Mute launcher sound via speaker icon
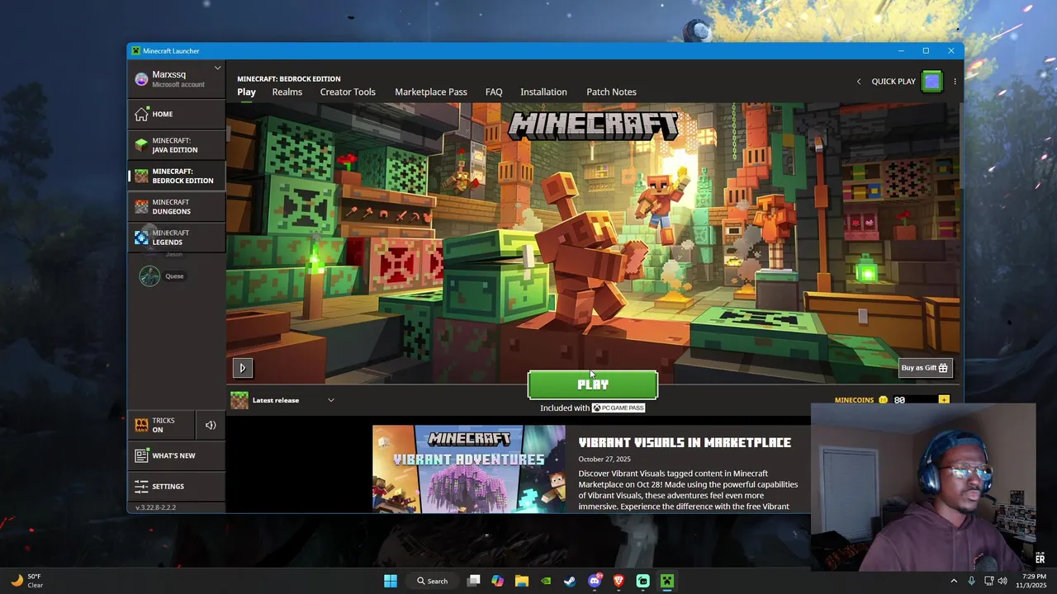The height and width of the screenshot is (594, 1057). pyautogui.click(x=211, y=425)
